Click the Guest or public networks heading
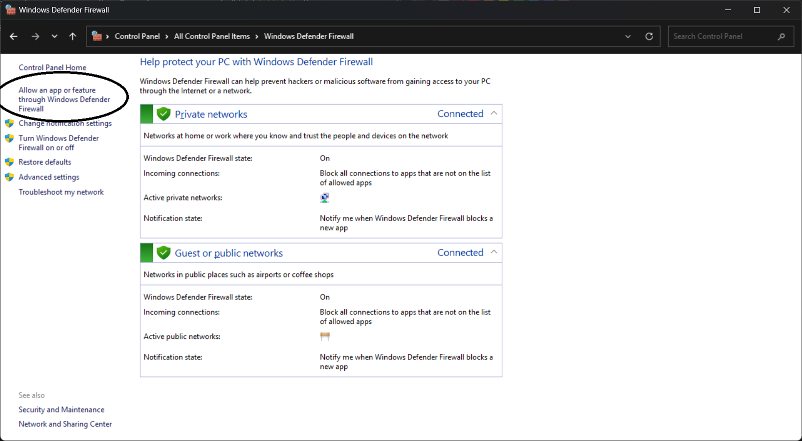Screen dimensions: 802x441 point(229,253)
